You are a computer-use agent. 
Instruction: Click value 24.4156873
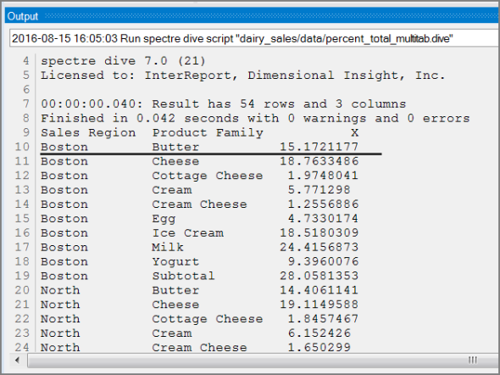tap(319, 248)
